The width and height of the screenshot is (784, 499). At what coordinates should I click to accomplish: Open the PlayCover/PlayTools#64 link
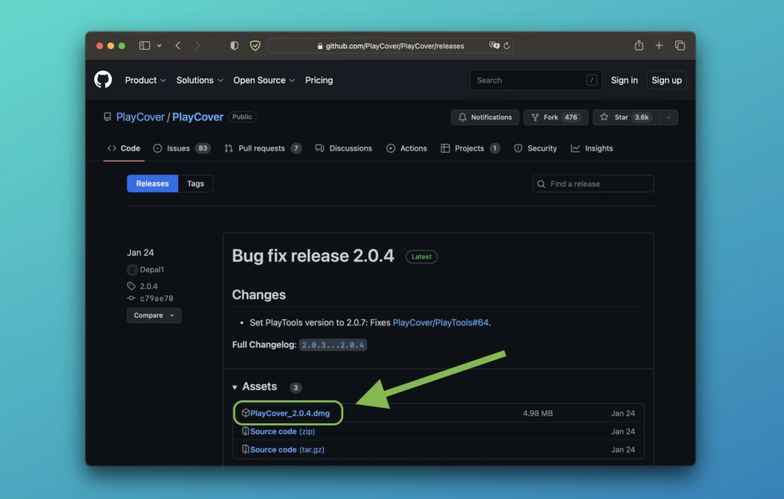[440, 322]
